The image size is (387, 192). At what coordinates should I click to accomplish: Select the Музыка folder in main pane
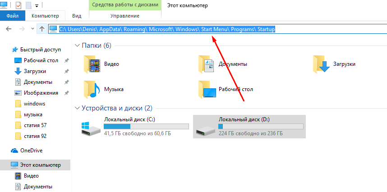[104, 89]
